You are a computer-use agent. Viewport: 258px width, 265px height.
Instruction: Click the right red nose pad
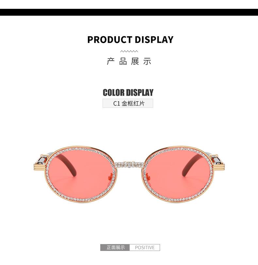tap(148, 176)
